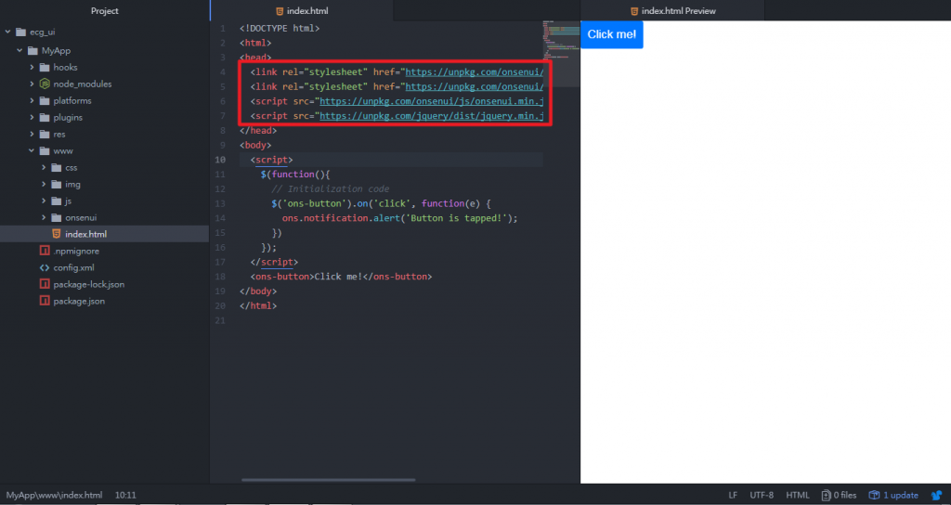Expand the hooks folder chevron
This screenshot has width=951, height=505.
pyautogui.click(x=32, y=67)
